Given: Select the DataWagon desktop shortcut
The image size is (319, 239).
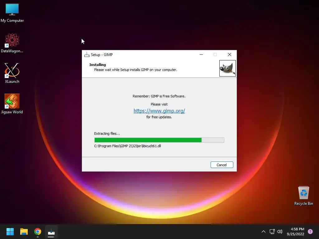Looking at the screenshot, I should click(x=12, y=43).
